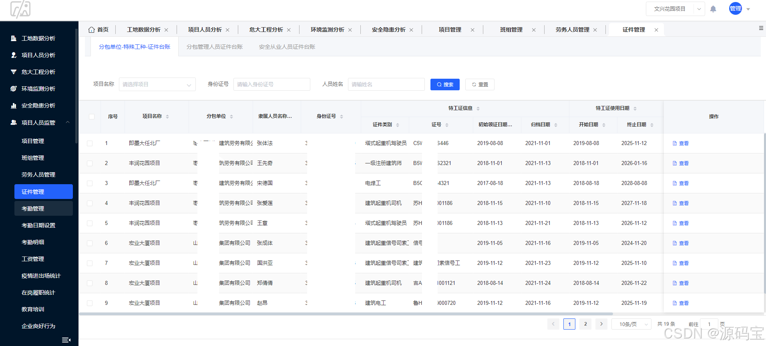The image size is (766, 346).
Task: Sort by 证件类别 column sort arrows
Action: [398, 125]
